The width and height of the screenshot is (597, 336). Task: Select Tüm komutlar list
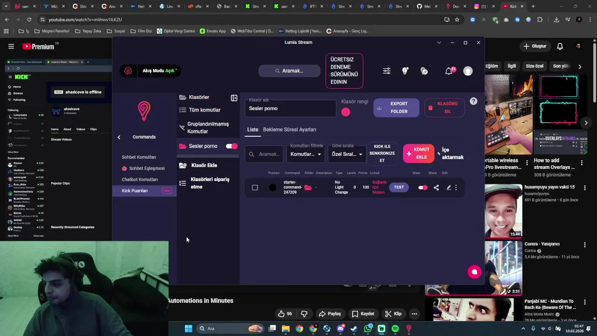click(205, 110)
